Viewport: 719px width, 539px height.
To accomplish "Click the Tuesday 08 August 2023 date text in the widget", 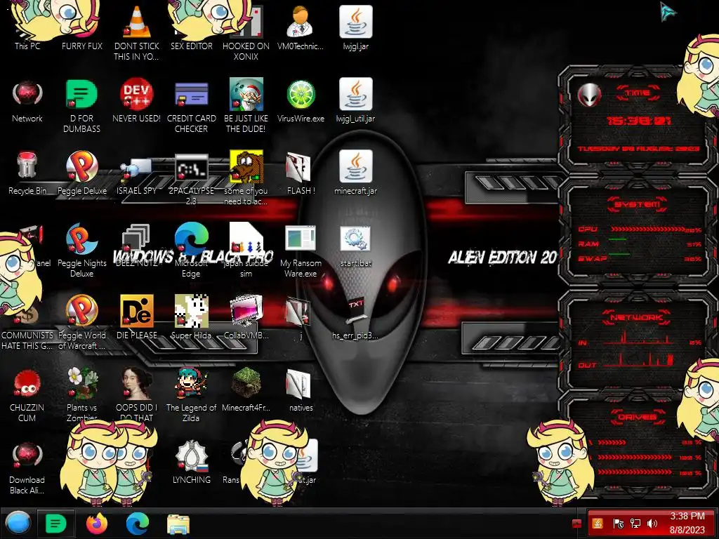I will pos(638,149).
